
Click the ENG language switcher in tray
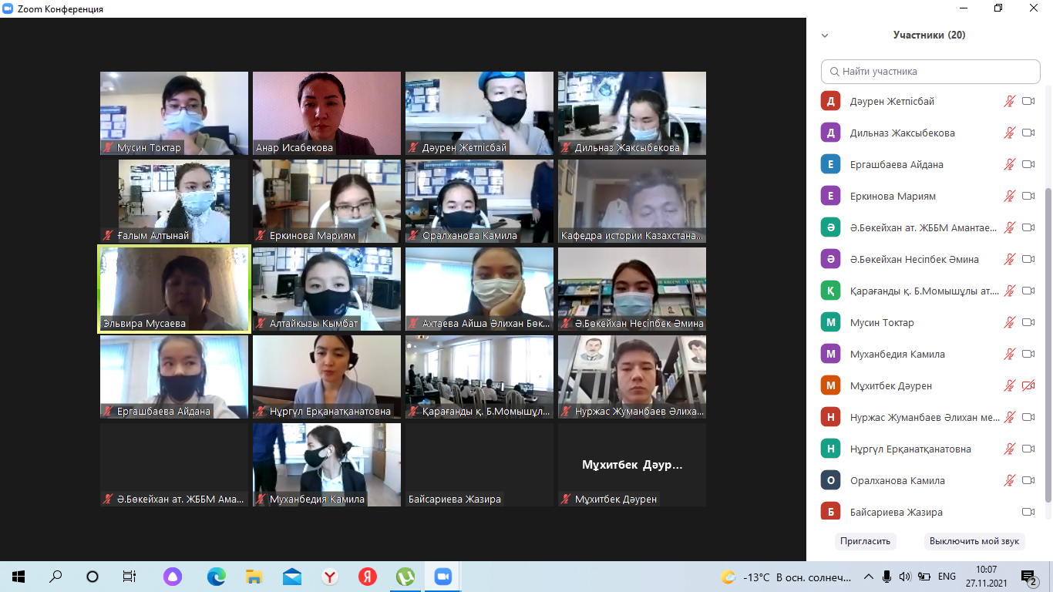947,577
